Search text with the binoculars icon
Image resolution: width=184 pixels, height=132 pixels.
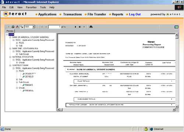(91, 27)
